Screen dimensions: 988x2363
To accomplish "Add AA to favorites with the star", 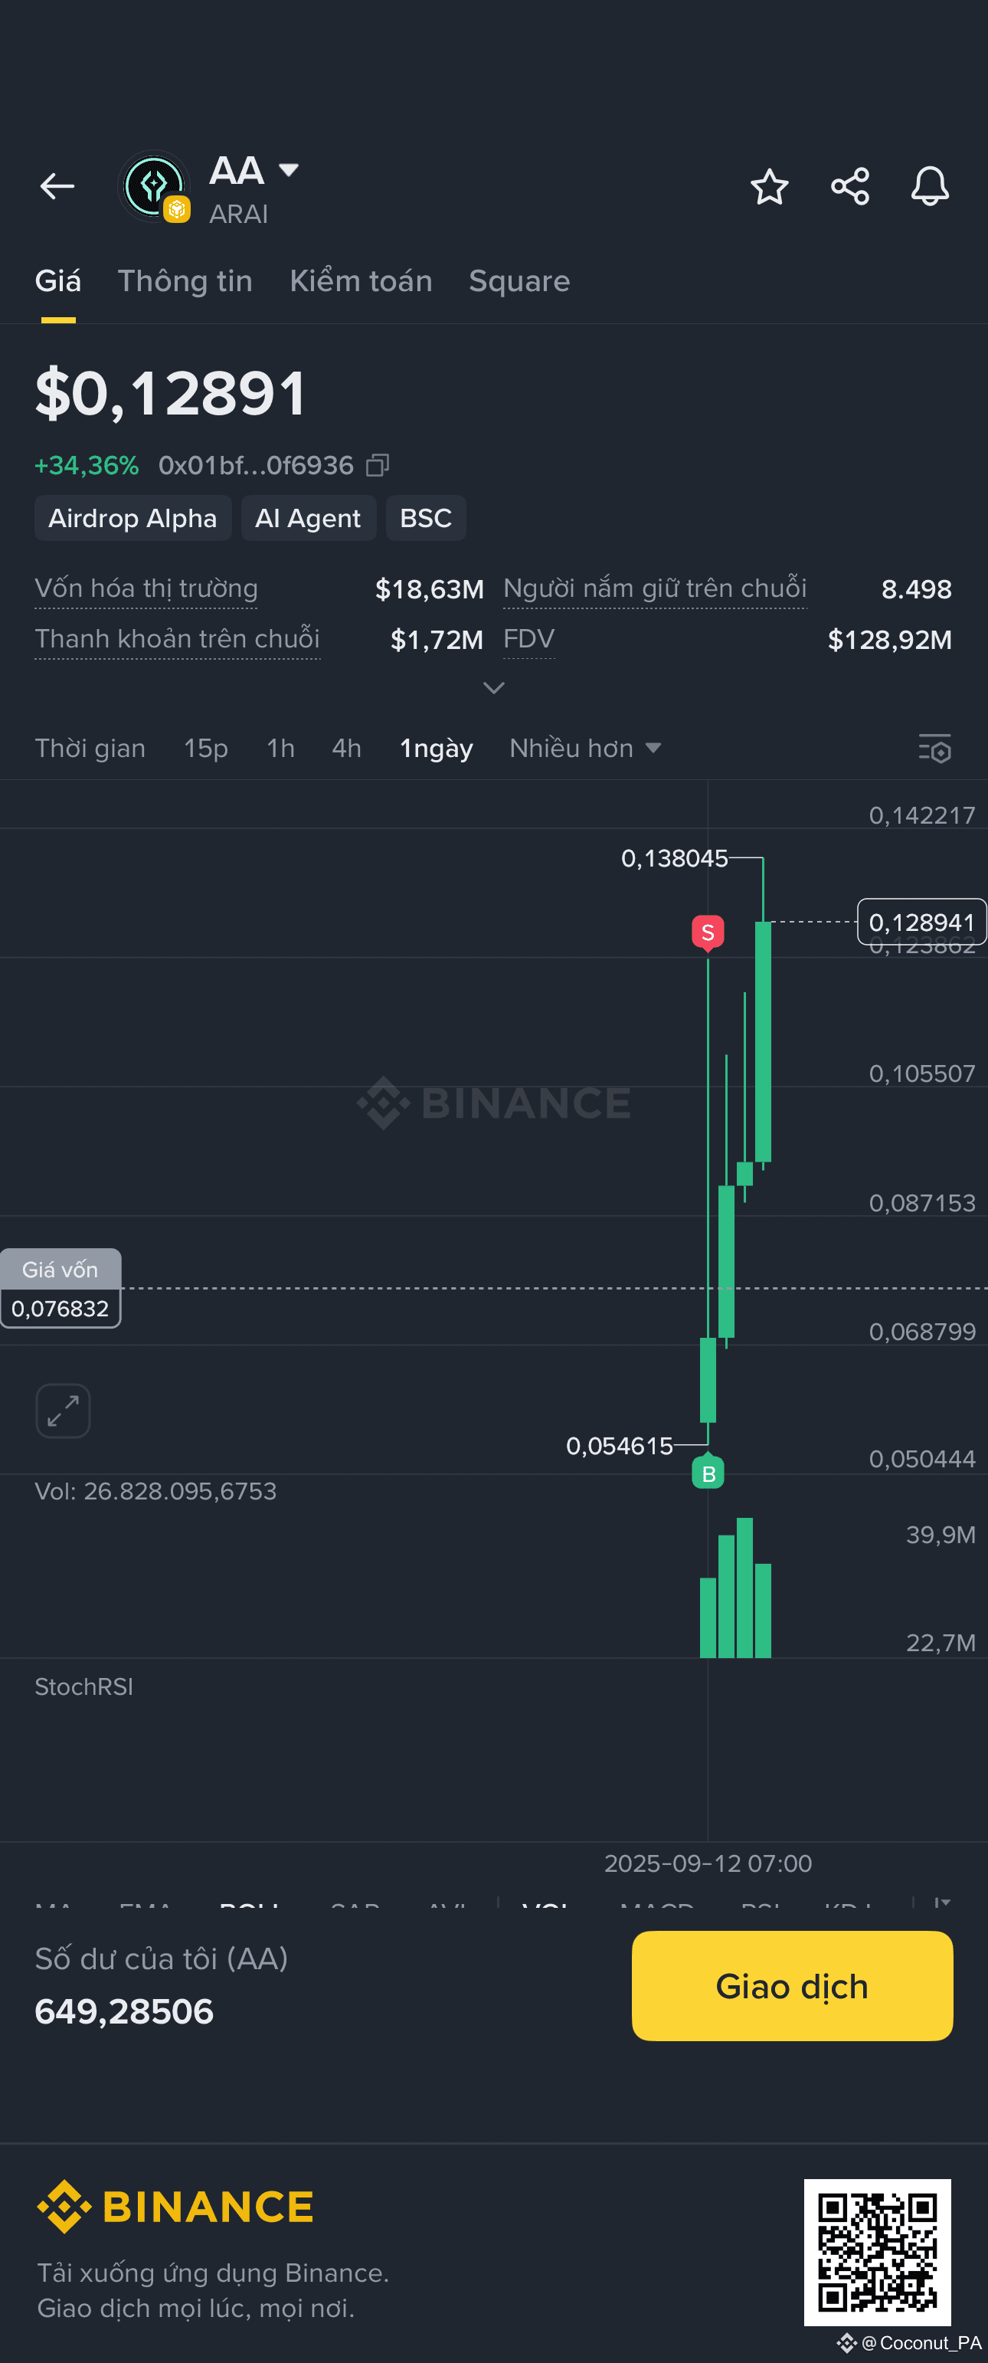I will pyautogui.click(x=769, y=187).
